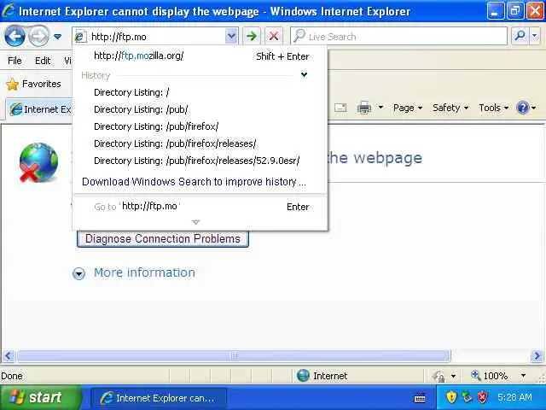Click the yellow security shield tray icon
The image size is (546, 410).
pos(451,397)
